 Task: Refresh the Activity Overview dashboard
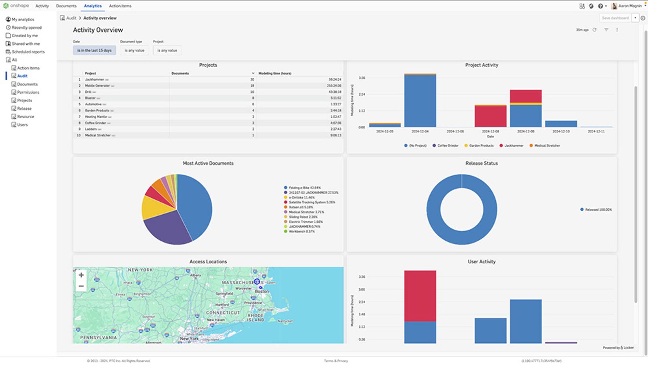(595, 29)
